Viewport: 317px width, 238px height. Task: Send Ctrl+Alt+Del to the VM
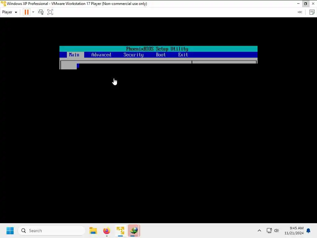[x=41, y=12]
